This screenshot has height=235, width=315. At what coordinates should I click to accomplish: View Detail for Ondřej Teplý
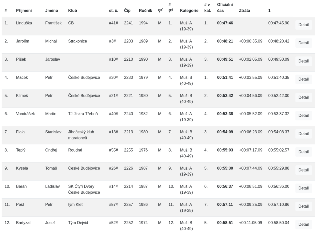point(303,152)
